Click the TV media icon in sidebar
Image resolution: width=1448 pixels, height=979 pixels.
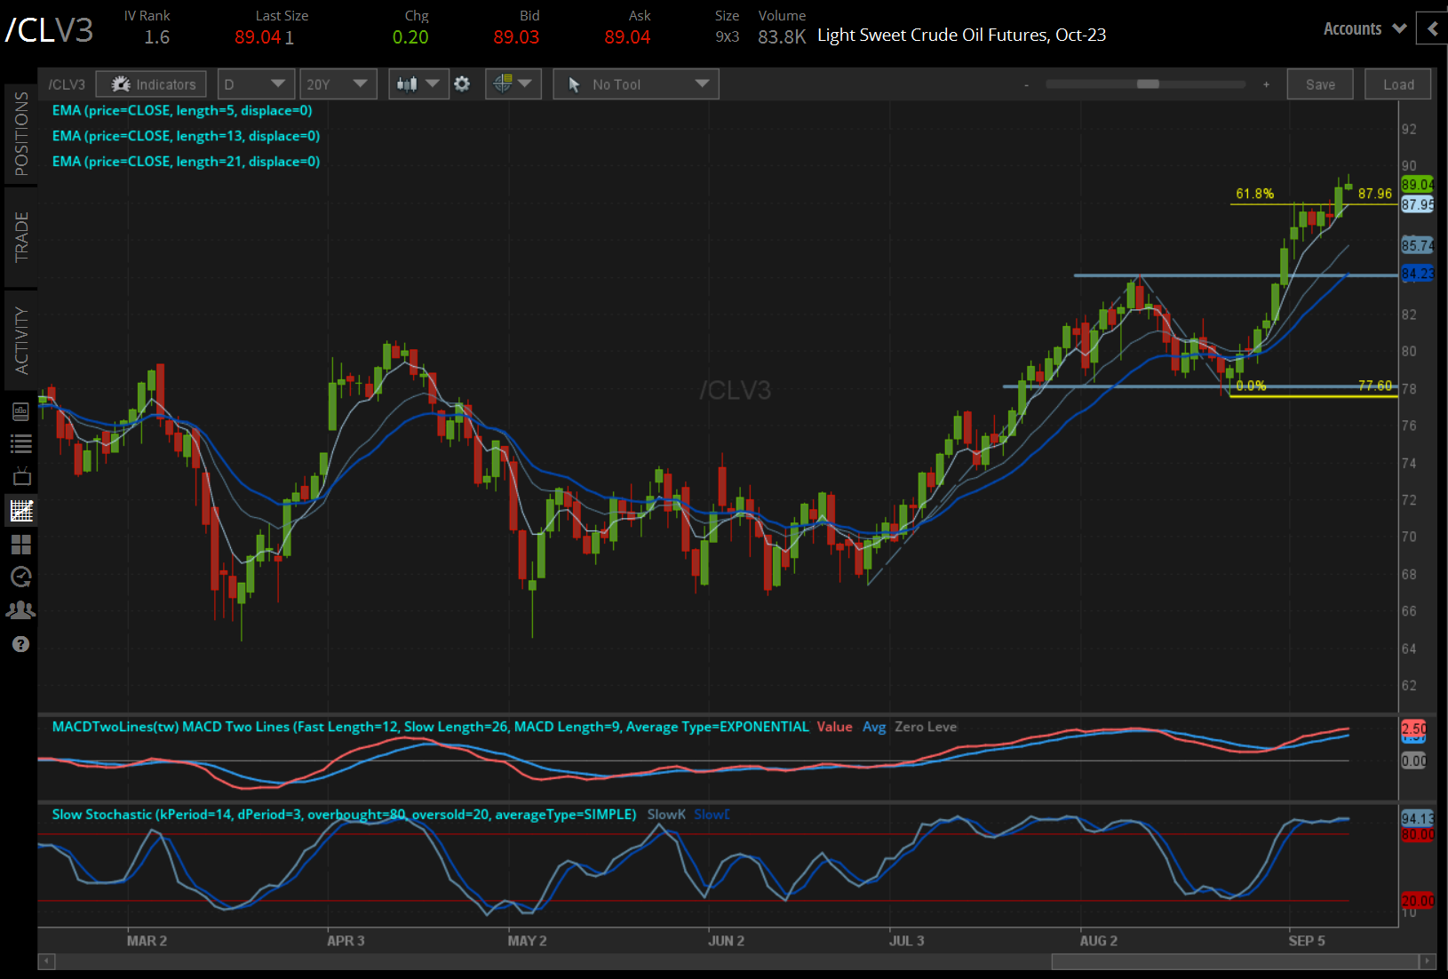[x=20, y=477]
